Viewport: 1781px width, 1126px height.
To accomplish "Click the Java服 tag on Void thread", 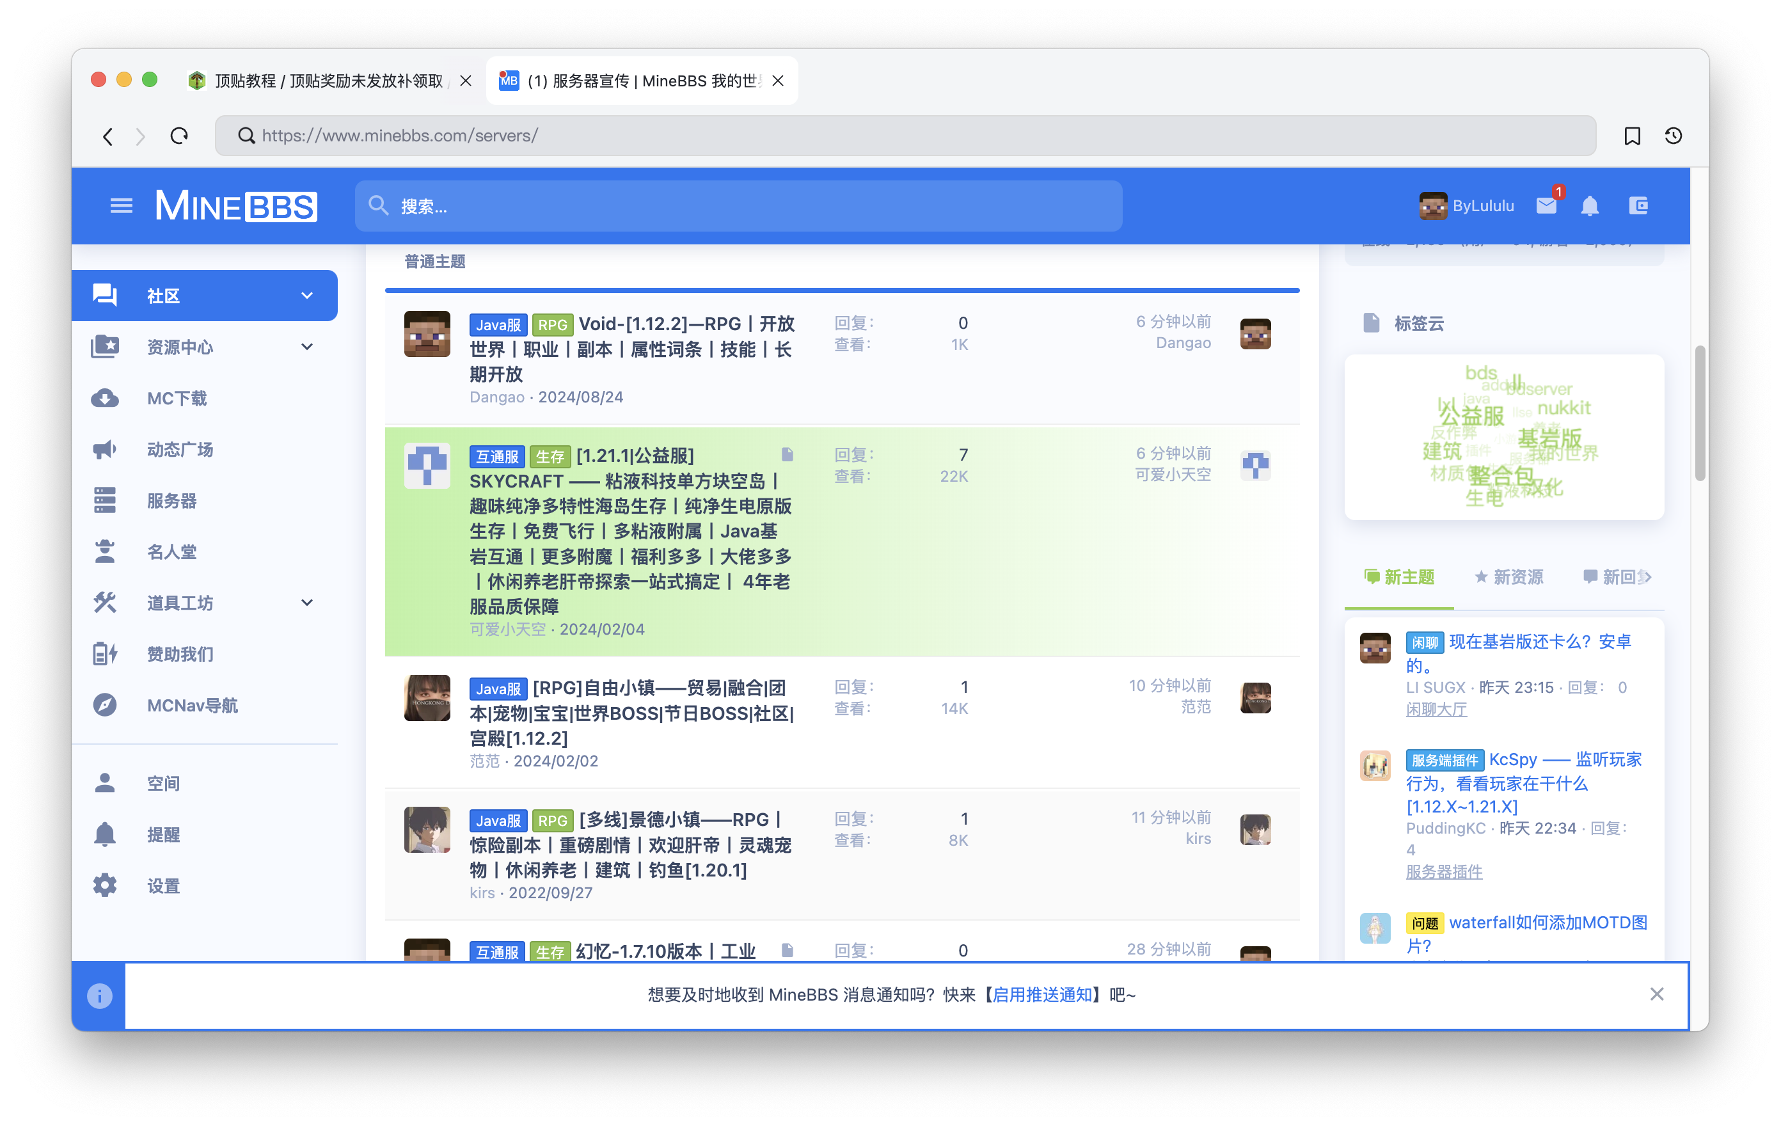I will pyautogui.click(x=498, y=325).
